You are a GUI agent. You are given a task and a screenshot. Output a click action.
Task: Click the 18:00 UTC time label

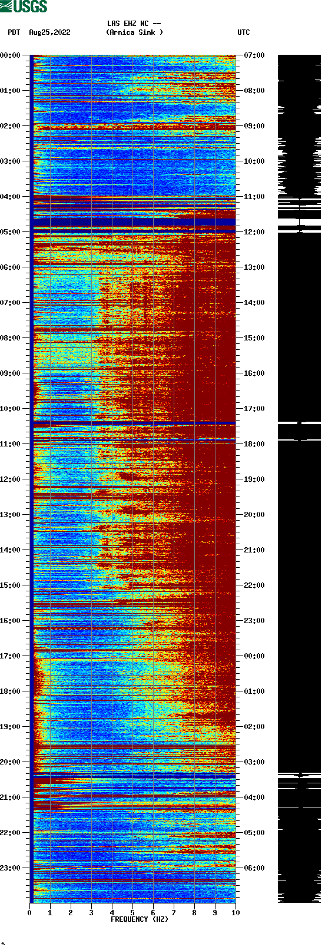[254, 444]
